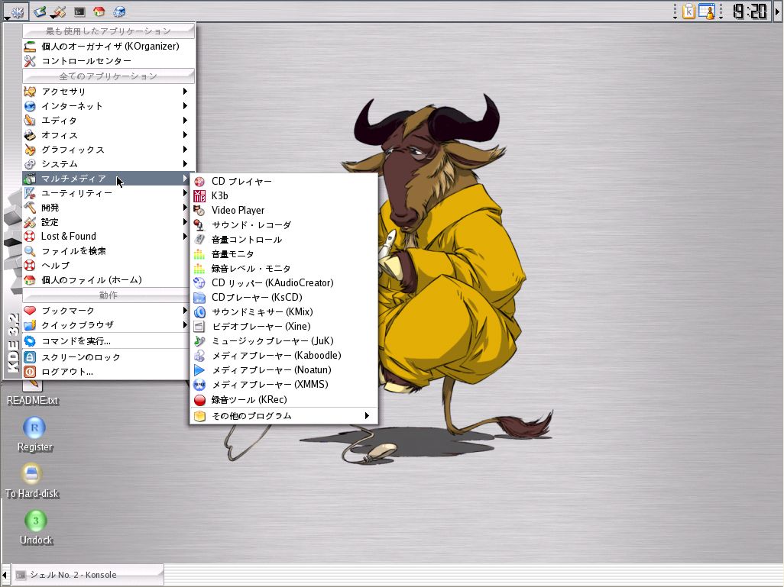Launch the terminal icon in the top panel
The height and width of the screenshot is (587, 784).
point(79,11)
